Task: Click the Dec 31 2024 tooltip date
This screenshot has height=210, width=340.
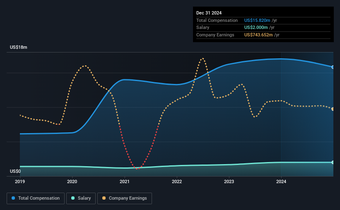Action: tap(209, 13)
